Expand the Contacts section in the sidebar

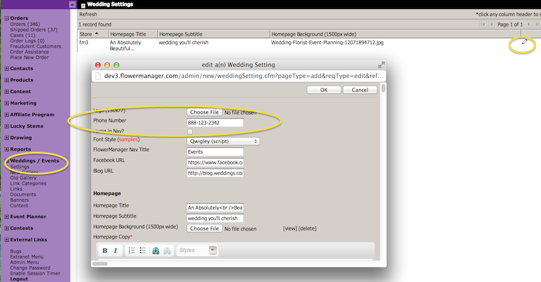click(7, 69)
